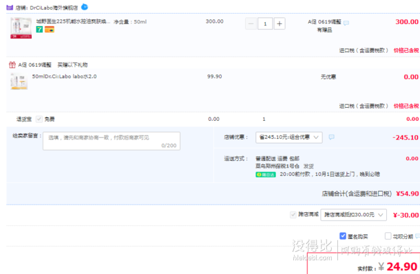Click the green 隔日达 delivery badge
The width and height of the screenshot is (420, 274).
point(266,174)
